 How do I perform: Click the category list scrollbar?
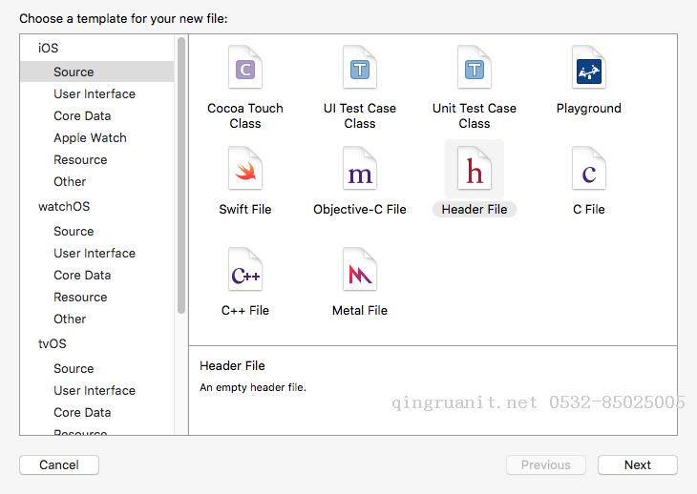(x=180, y=175)
